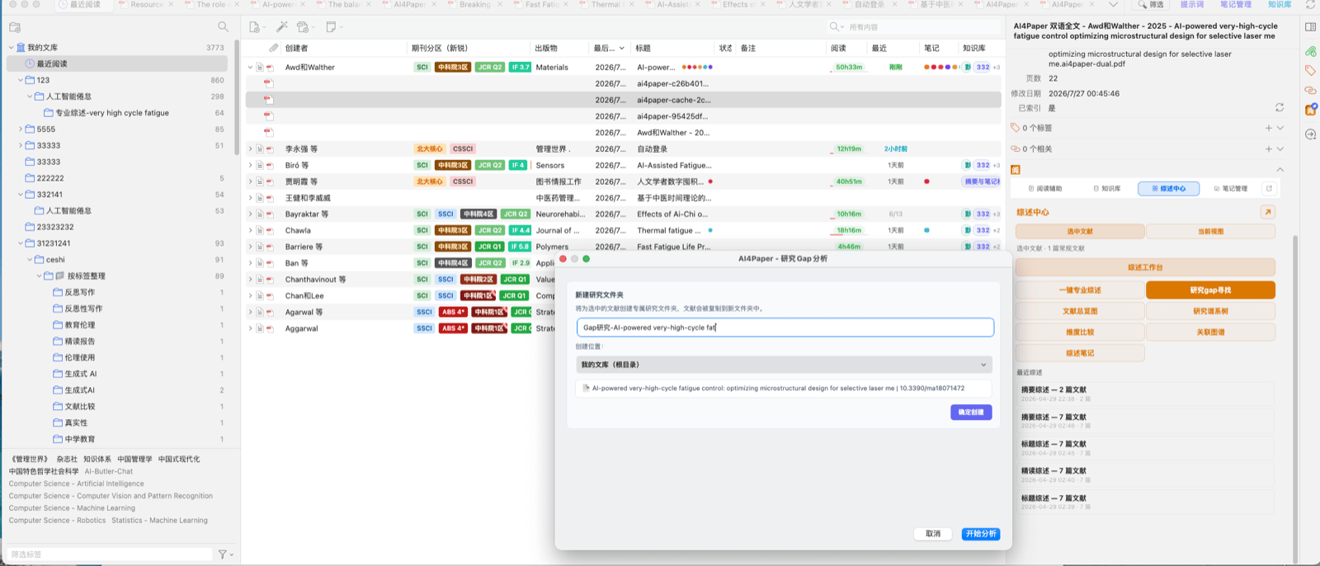This screenshot has width=1320, height=566.
Task: Open the 笔记管理 tab in panel
Action: pos(1230,189)
